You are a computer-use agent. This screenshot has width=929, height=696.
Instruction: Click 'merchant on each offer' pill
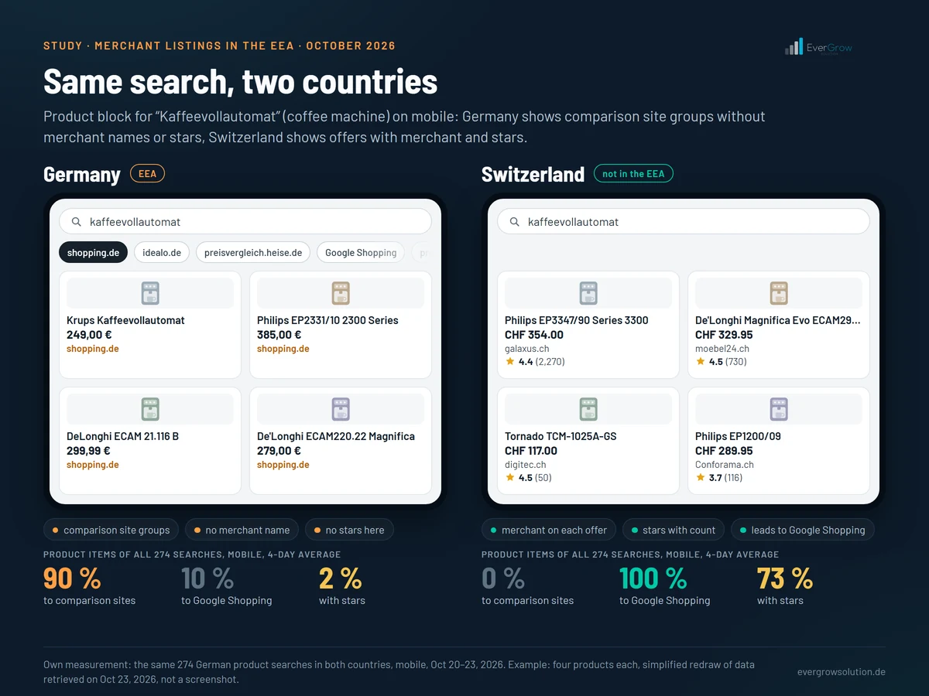pos(549,530)
